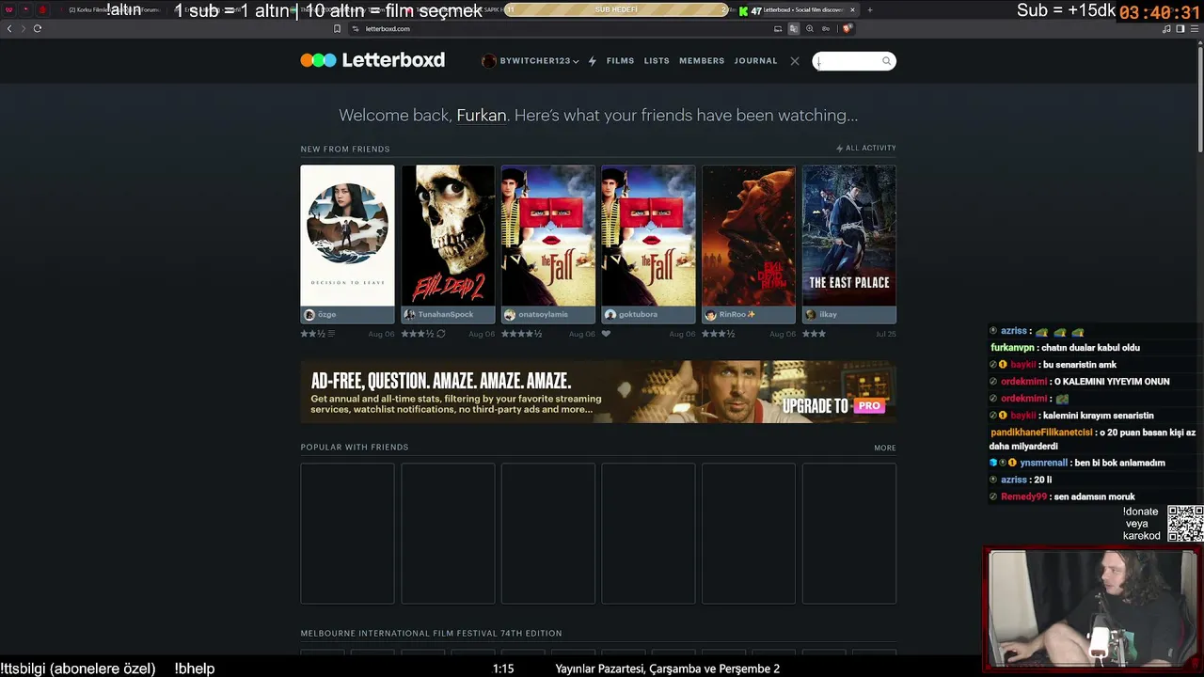Click the onatsoylamis username label
The image size is (1204, 677).
[544, 315]
